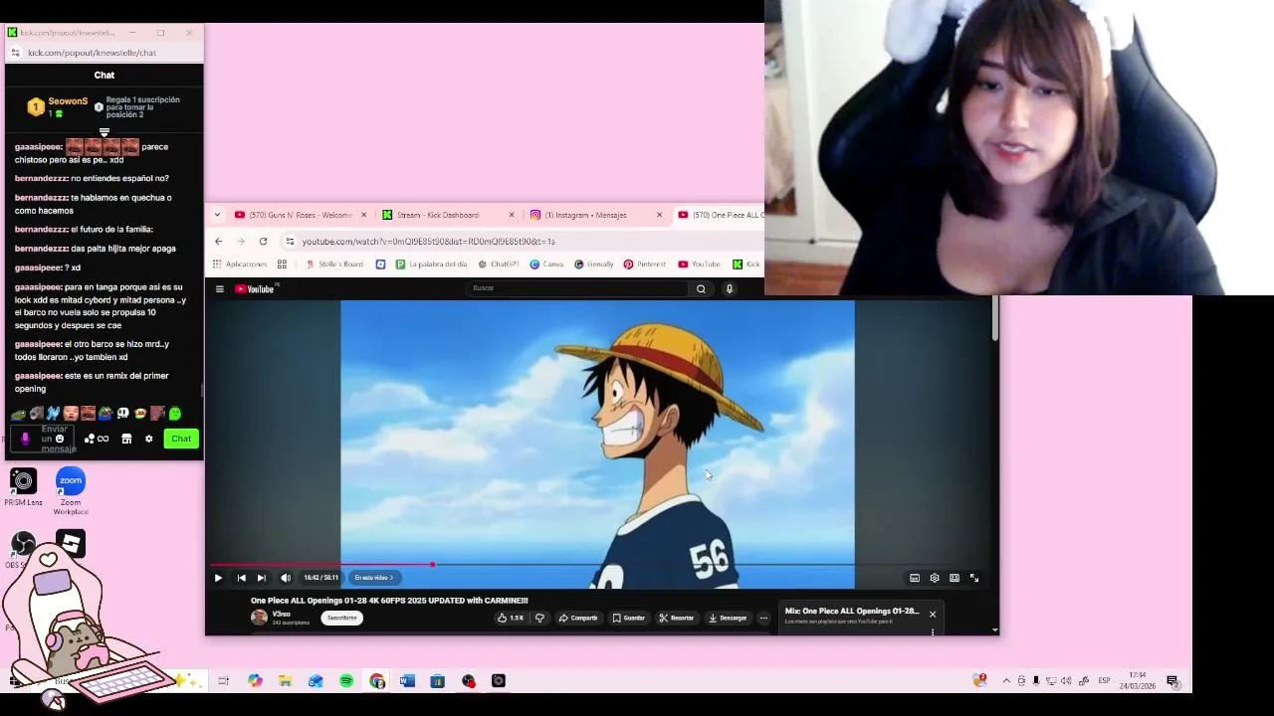Switch the player to theater mode
Image resolution: width=1274 pixels, height=716 pixels.
(955, 578)
